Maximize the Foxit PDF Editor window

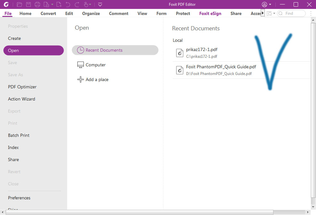pyautogui.click(x=296, y=4)
